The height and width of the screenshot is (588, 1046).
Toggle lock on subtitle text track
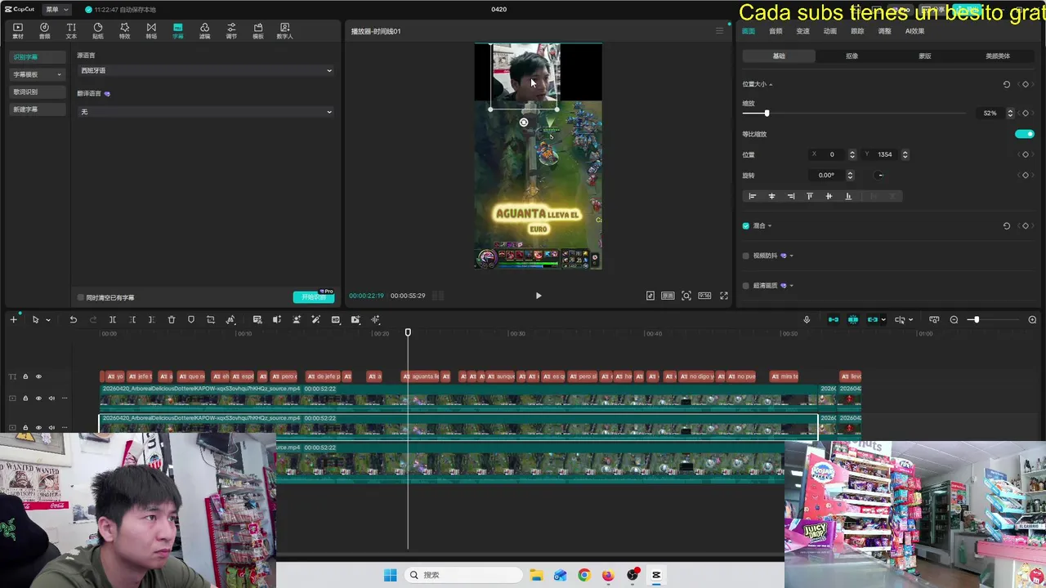[x=25, y=376]
